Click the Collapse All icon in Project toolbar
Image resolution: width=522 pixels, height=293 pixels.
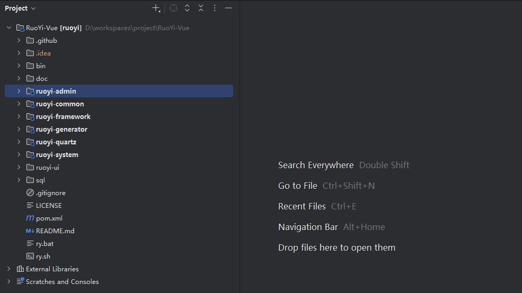tap(201, 8)
